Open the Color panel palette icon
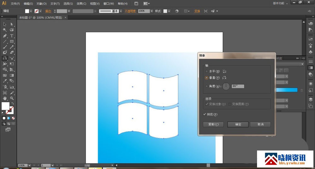This screenshot has width=315, height=169. click(x=311, y=24)
